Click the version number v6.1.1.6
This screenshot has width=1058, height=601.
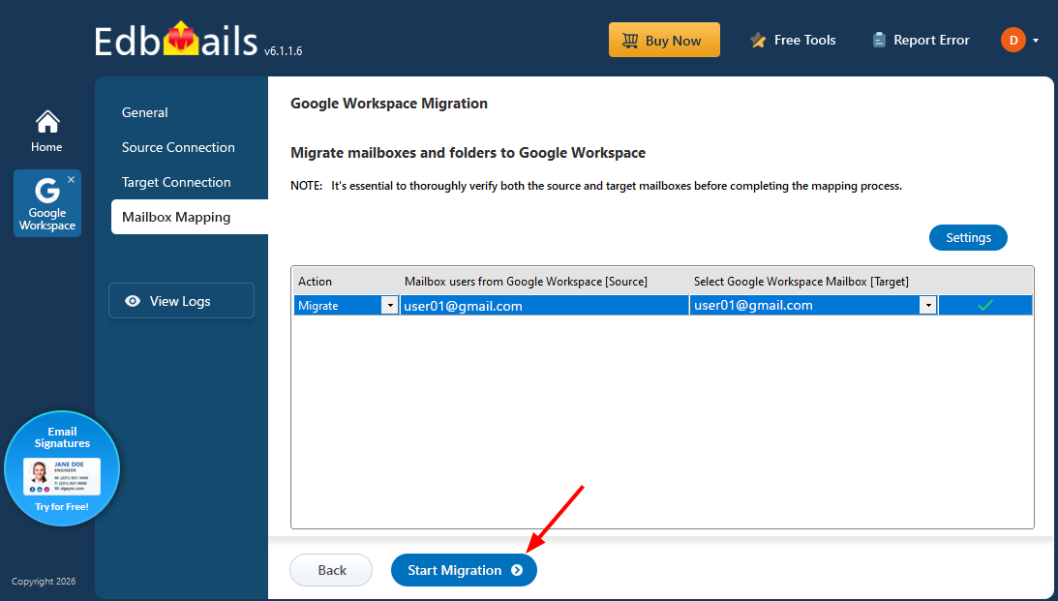tap(283, 51)
